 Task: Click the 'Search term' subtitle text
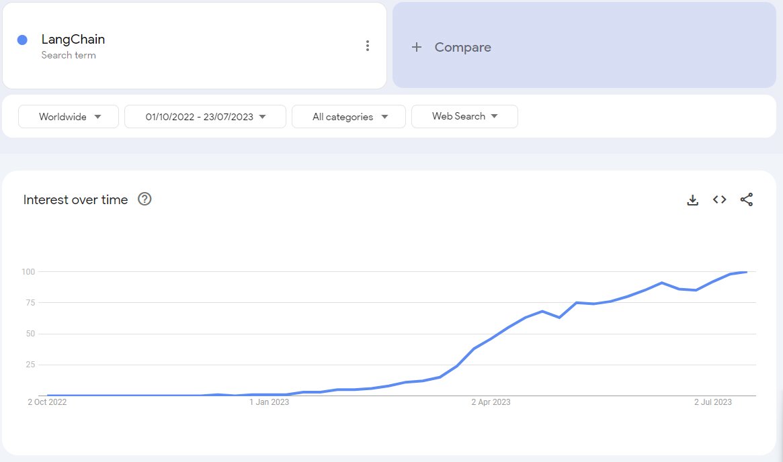tap(69, 55)
